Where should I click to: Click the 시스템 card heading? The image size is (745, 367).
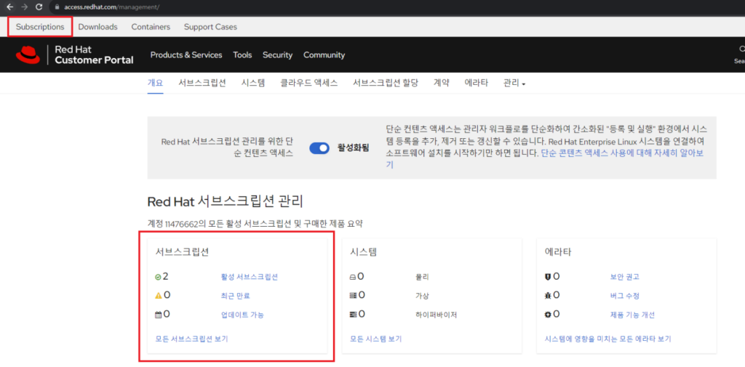(x=363, y=252)
